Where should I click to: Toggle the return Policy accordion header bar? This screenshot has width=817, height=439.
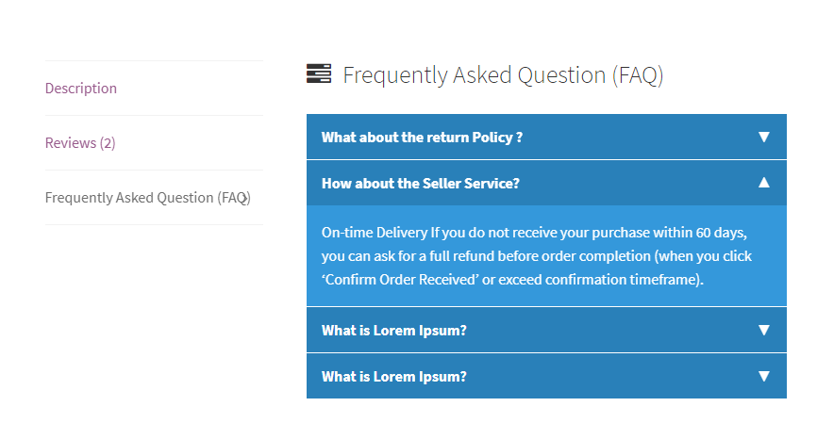(x=546, y=137)
